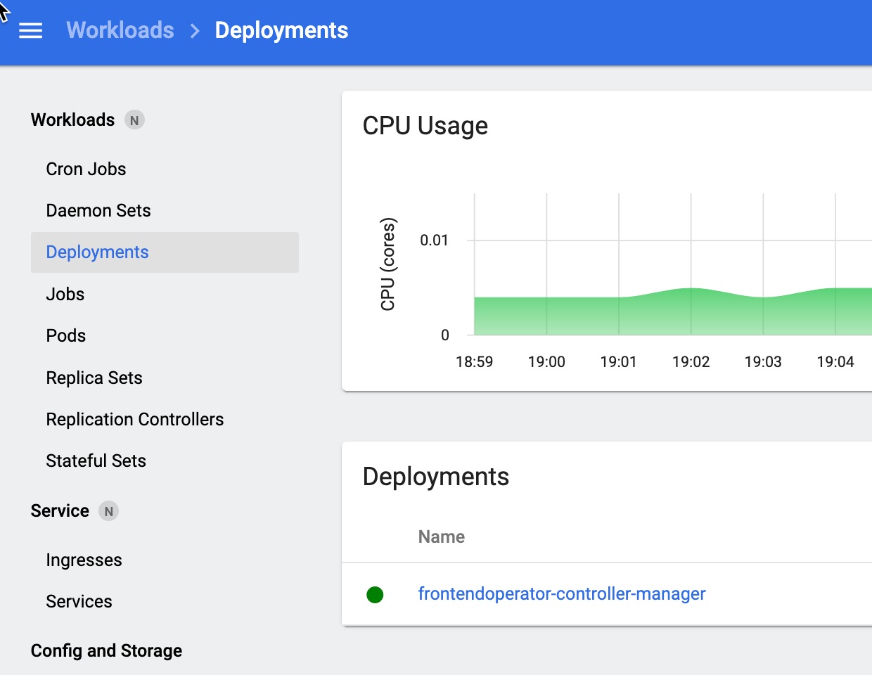Open the Cron Jobs section
The image size is (872, 675).
pyautogui.click(x=86, y=169)
